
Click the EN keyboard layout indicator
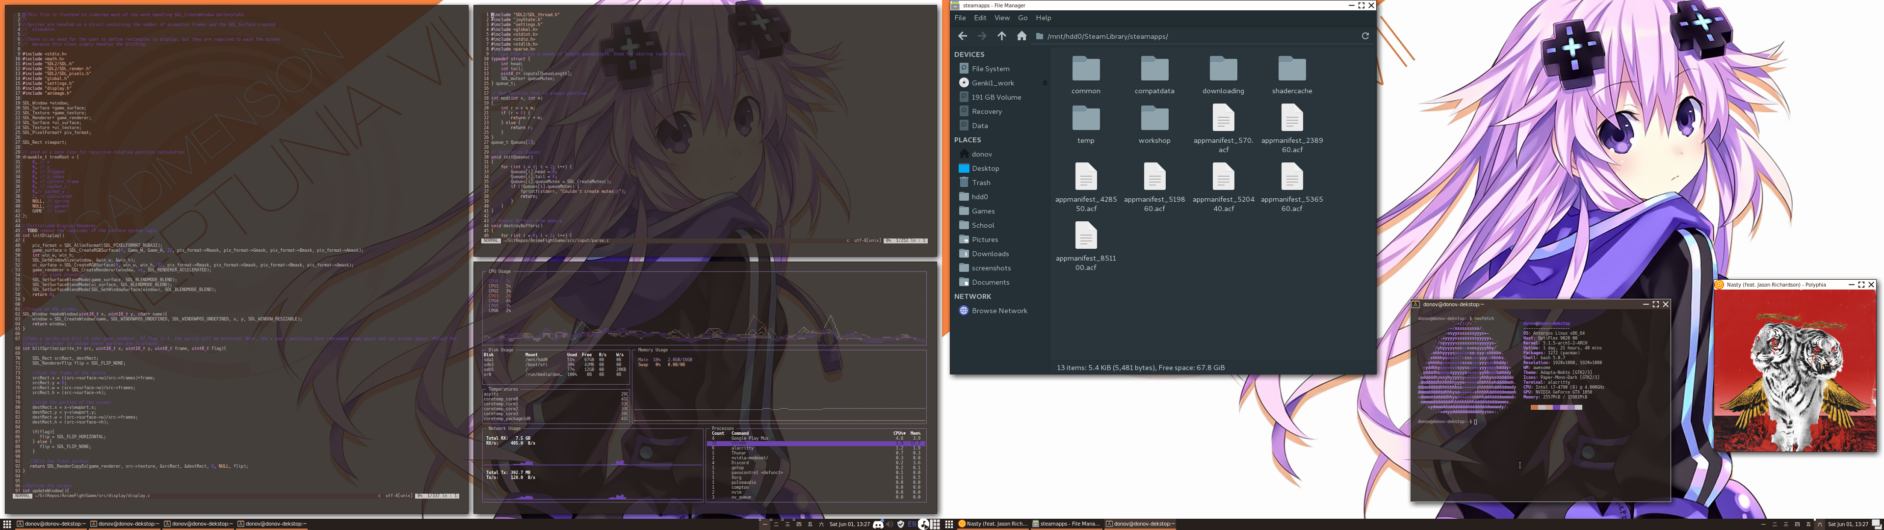click(x=912, y=524)
